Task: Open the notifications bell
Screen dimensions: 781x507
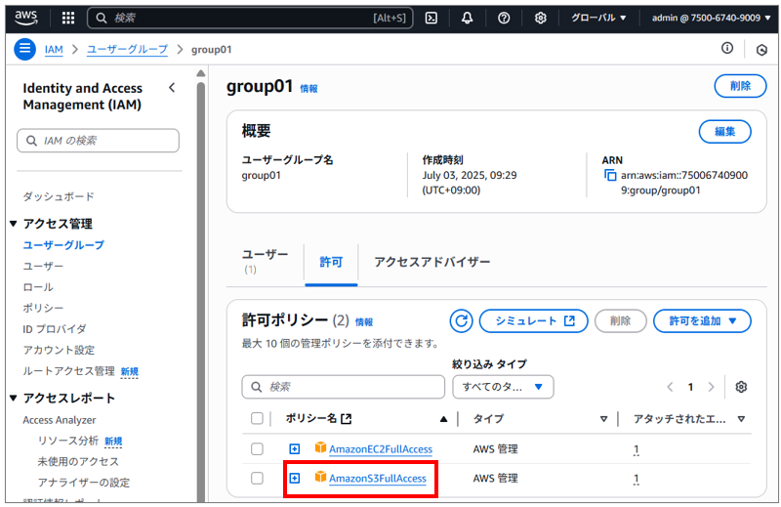Action: (468, 18)
